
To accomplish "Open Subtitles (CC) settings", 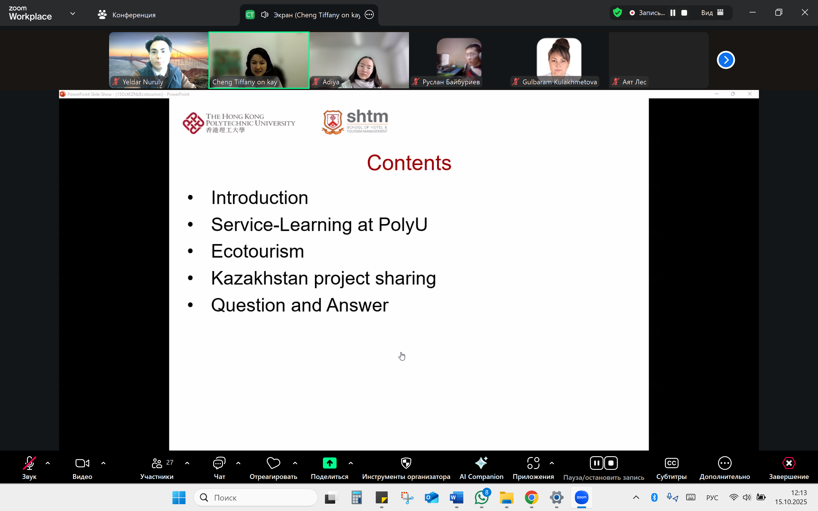I will click(671, 463).
